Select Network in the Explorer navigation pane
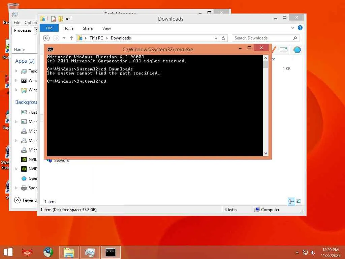This screenshot has height=259, width=345. tap(61, 161)
